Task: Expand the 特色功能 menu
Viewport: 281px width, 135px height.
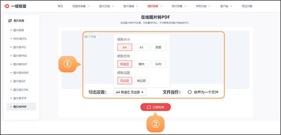Action: coord(203,6)
